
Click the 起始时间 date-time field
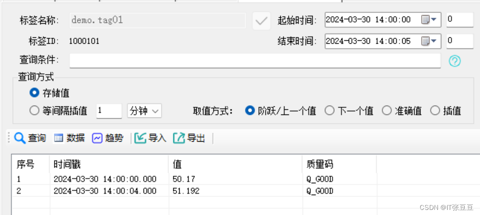coord(383,20)
